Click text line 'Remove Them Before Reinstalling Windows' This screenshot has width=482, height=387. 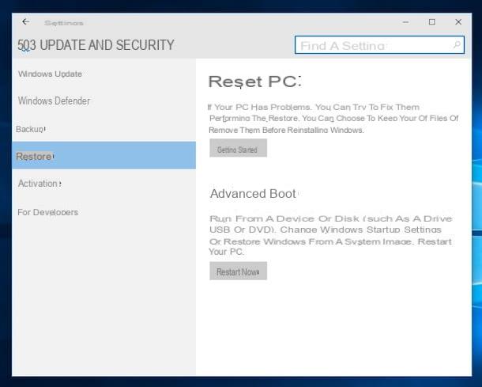[x=286, y=131]
